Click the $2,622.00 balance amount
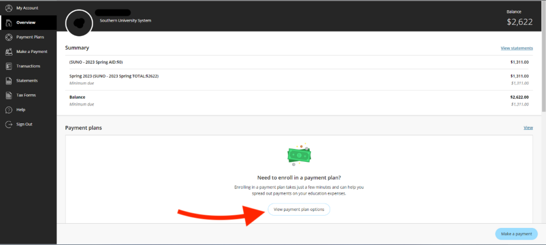Screen dimensions: 546x245 [x=519, y=97]
